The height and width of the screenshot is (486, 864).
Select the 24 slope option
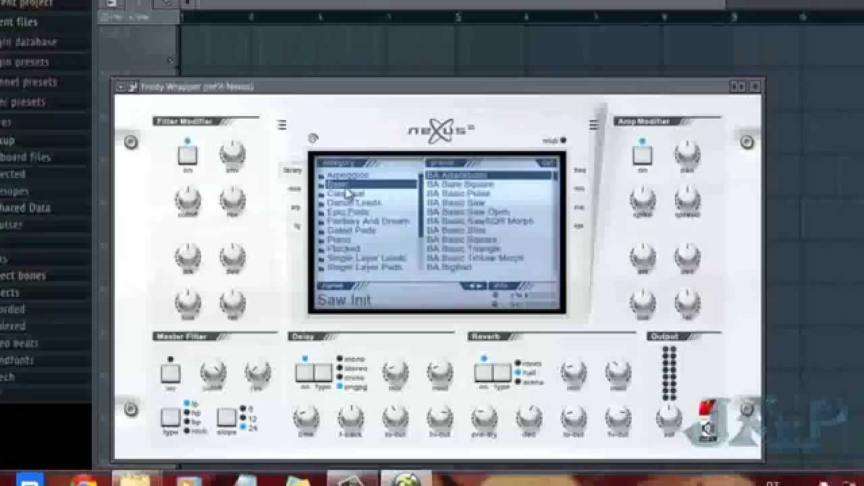(247, 428)
